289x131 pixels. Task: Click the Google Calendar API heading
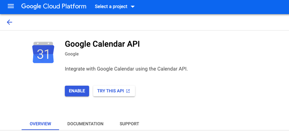(x=102, y=44)
